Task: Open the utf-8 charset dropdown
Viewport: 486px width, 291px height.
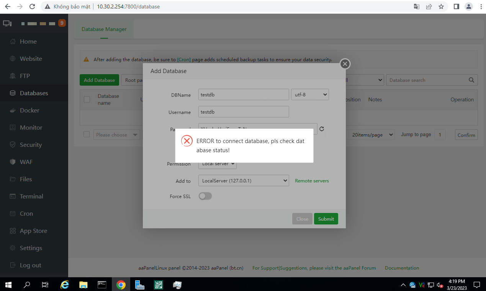Action: pyautogui.click(x=310, y=94)
